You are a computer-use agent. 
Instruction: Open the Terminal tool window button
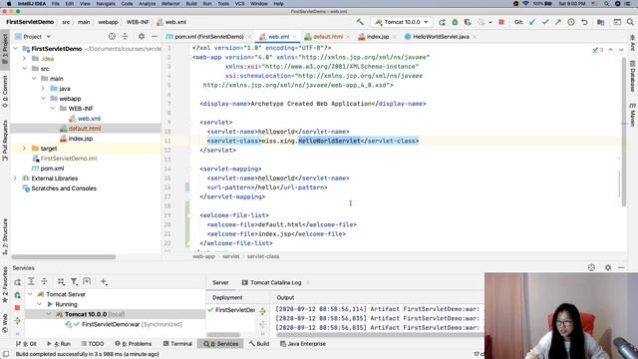177,343
